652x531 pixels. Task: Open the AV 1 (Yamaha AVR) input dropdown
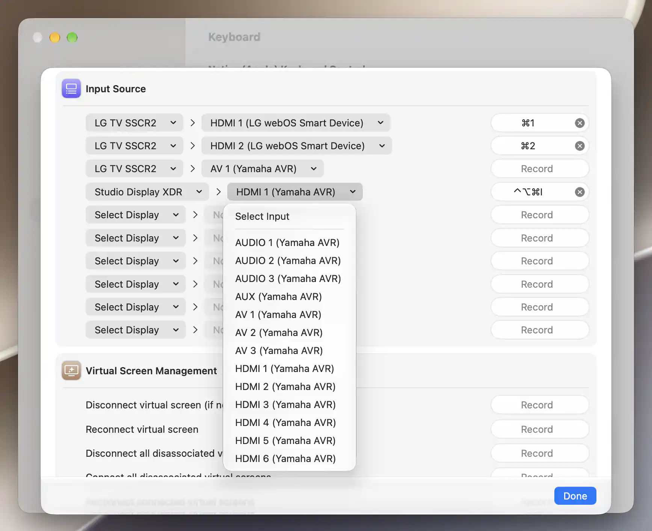click(x=263, y=169)
